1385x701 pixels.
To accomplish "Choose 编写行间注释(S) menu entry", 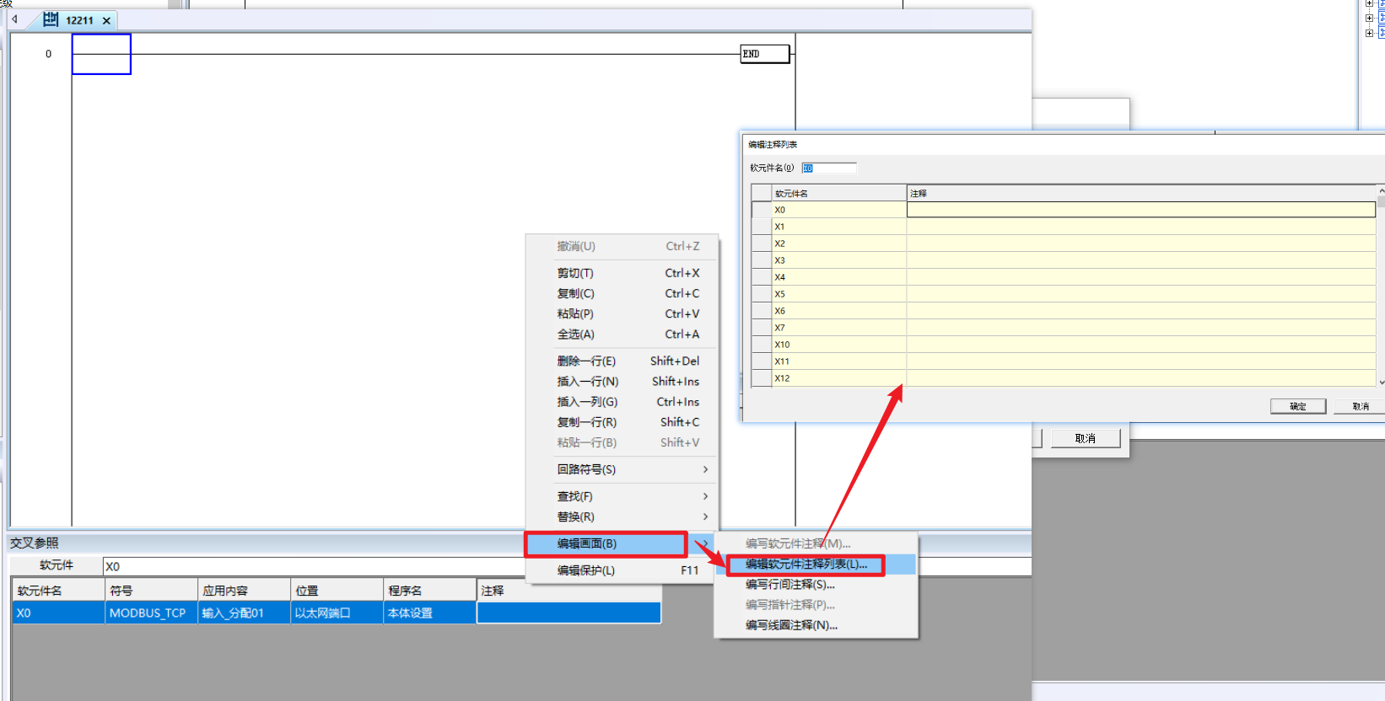I will 790,584.
